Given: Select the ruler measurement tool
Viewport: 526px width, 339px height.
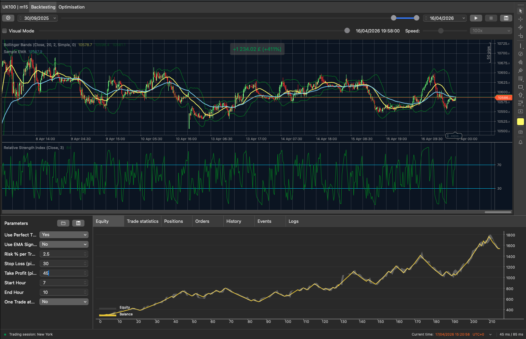Looking at the screenshot, I should click(521, 36).
